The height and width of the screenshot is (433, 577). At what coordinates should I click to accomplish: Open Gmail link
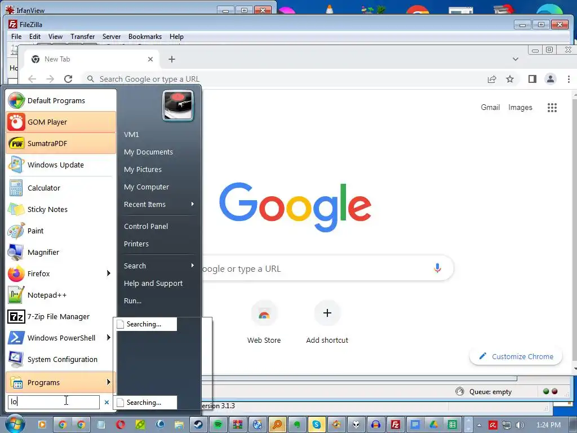pos(490,107)
